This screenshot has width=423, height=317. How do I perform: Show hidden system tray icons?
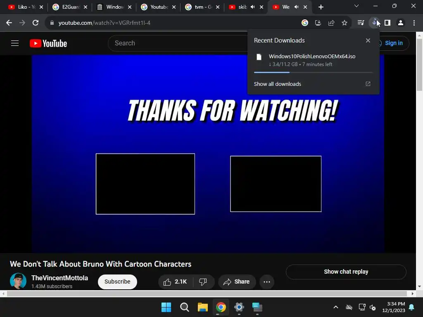point(336,307)
